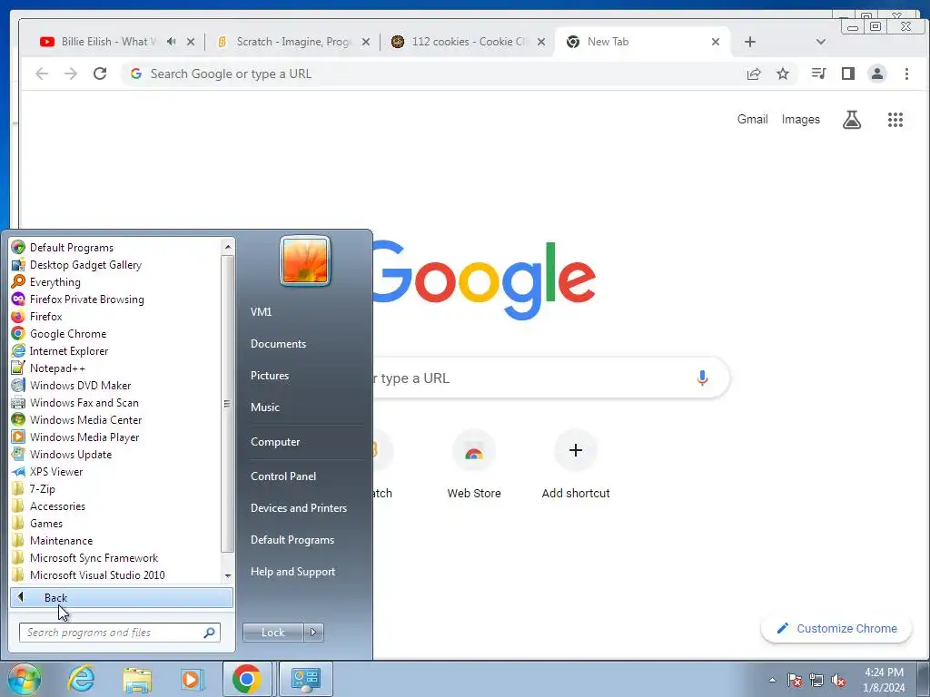The height and width of the screenshot is (697, 930).
Task: Close the Scratch tab
Action: (x=366, y=42)
